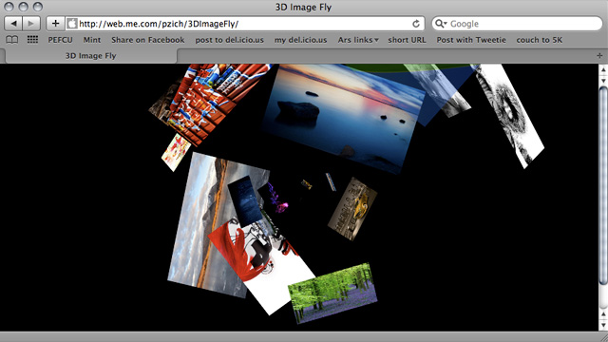Click the green forest bluebell image

(x=332, y=294)
